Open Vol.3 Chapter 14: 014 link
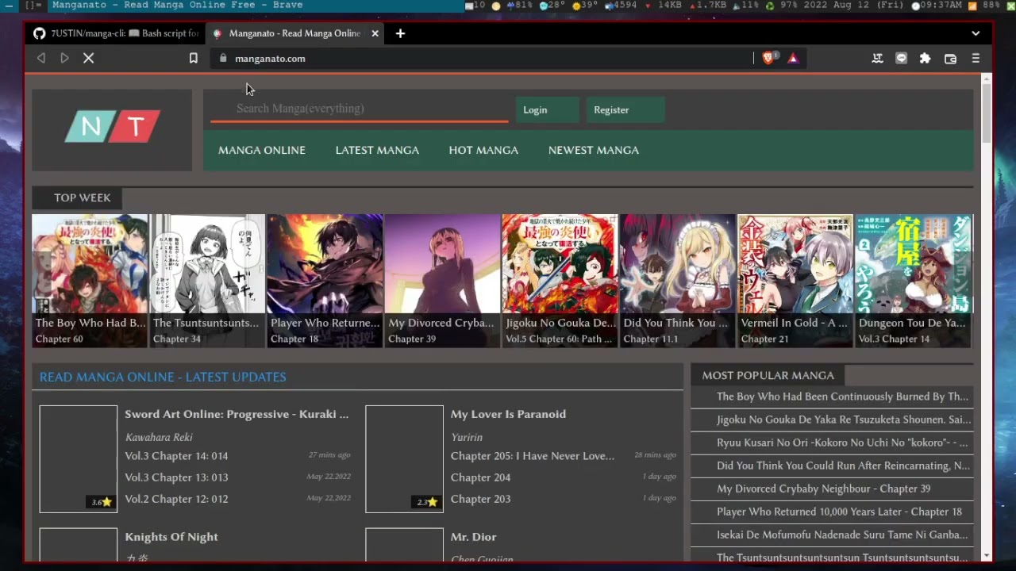 click(176, 456)
